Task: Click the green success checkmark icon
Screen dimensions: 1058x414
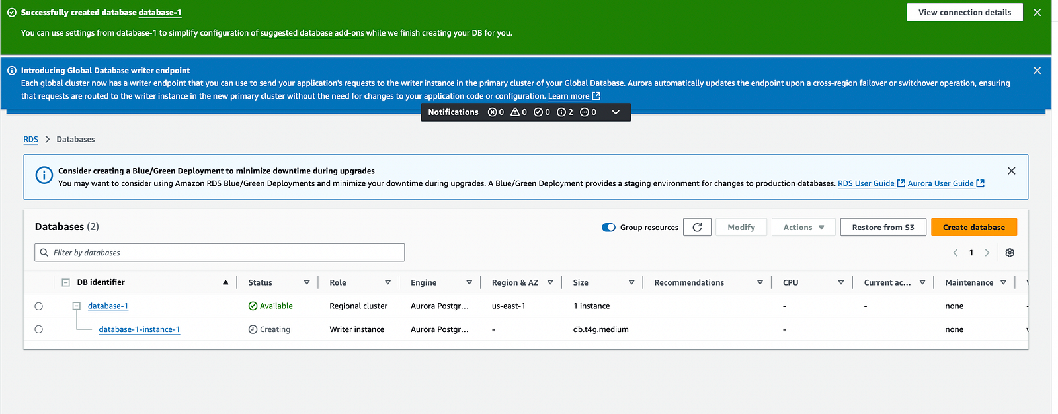Action: (x=11, y=13)
